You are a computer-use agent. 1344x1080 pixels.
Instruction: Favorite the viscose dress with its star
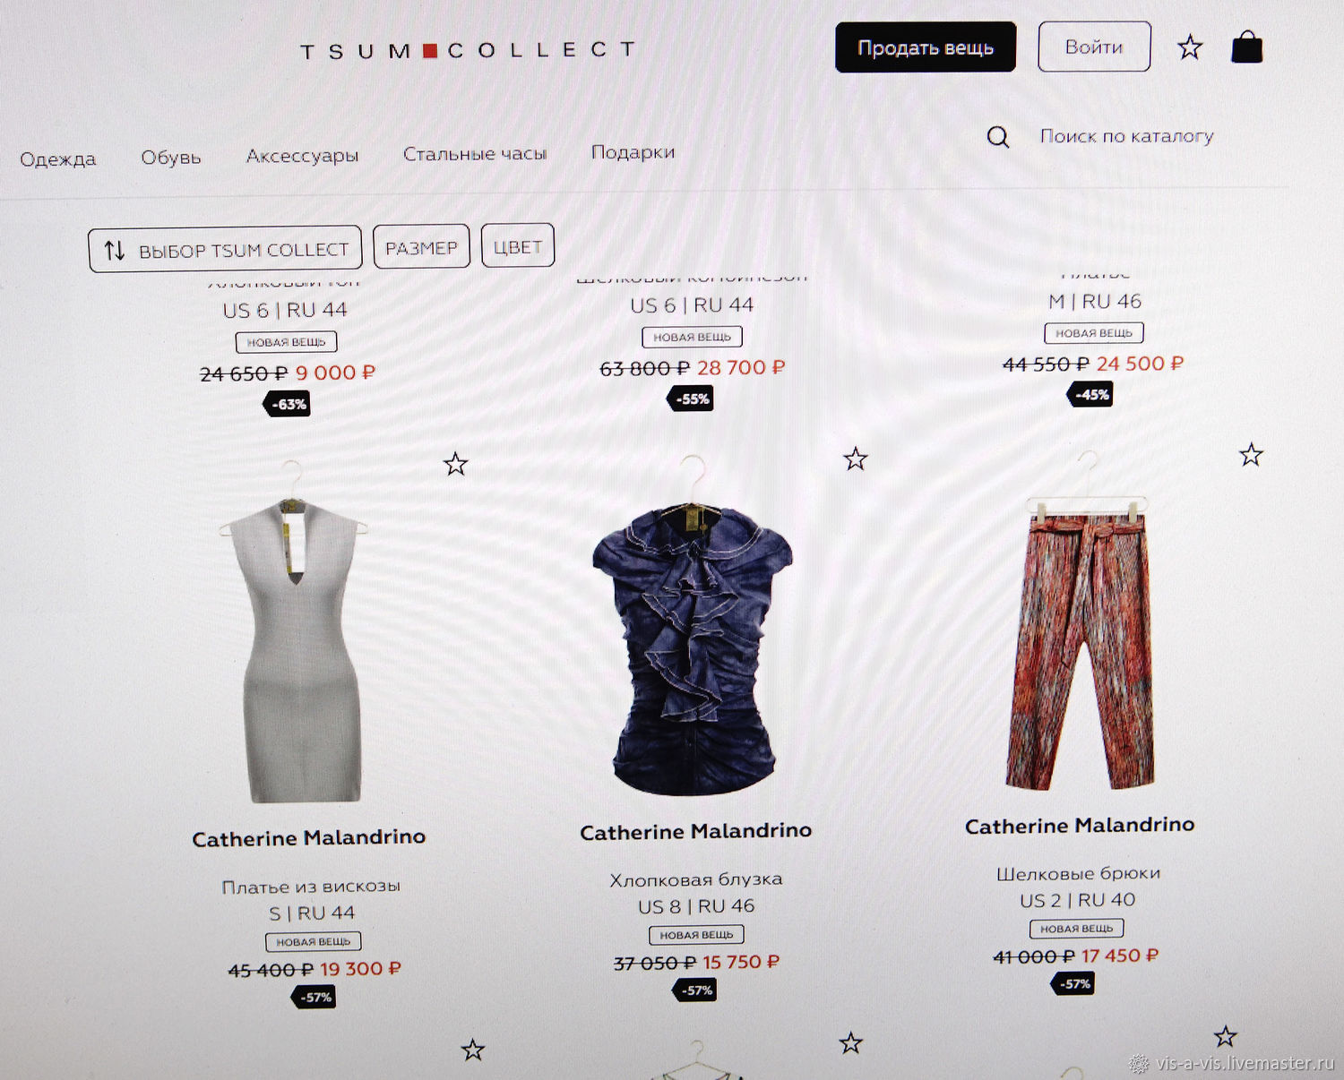(x=455, y=464)
